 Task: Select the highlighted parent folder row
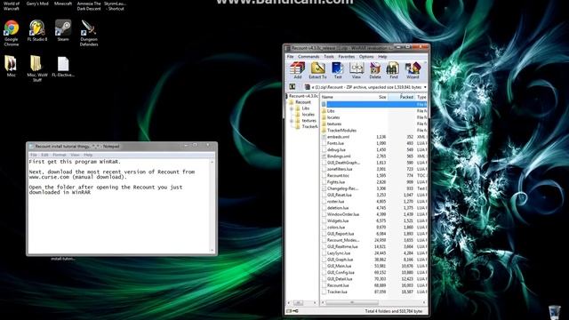pyautogui.click(x=373, y=104)
